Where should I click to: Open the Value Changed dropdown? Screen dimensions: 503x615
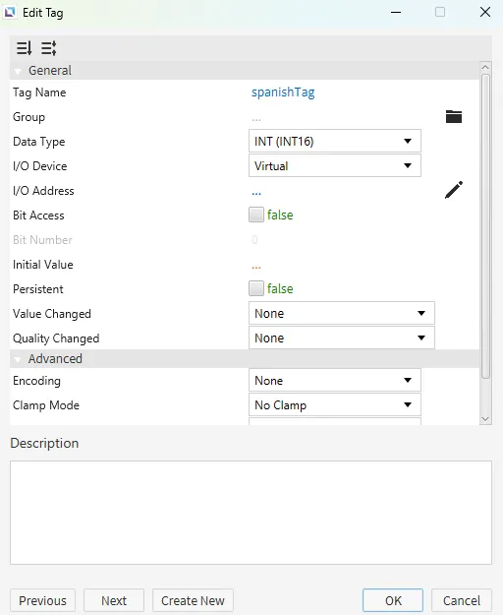[342, 313]
